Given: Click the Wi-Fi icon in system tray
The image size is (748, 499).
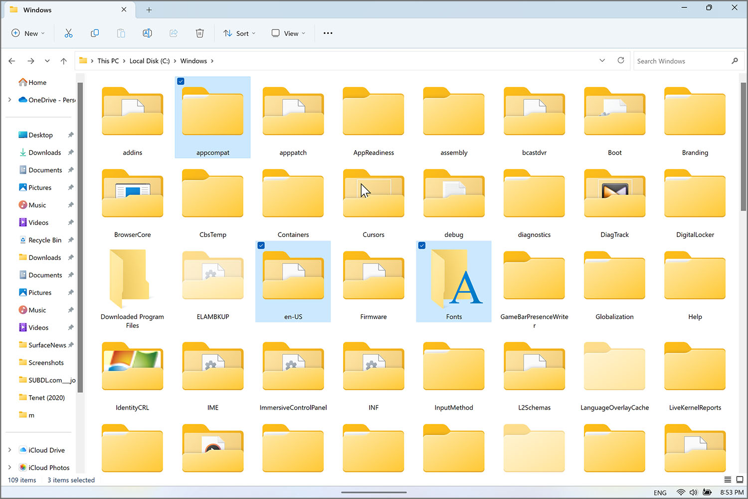Looking at the screenshot, I should click(x=680, y=493).
